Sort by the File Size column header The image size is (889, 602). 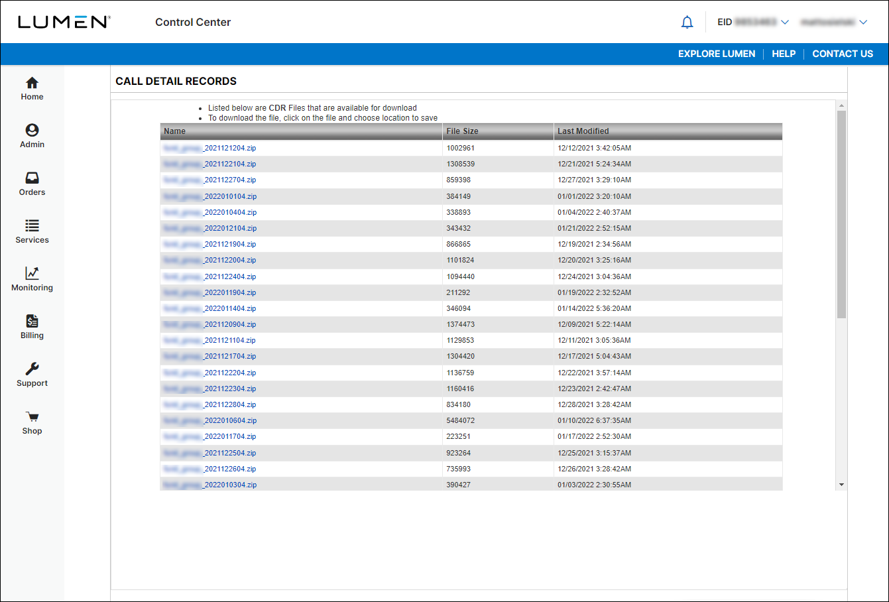click(498, 131)
